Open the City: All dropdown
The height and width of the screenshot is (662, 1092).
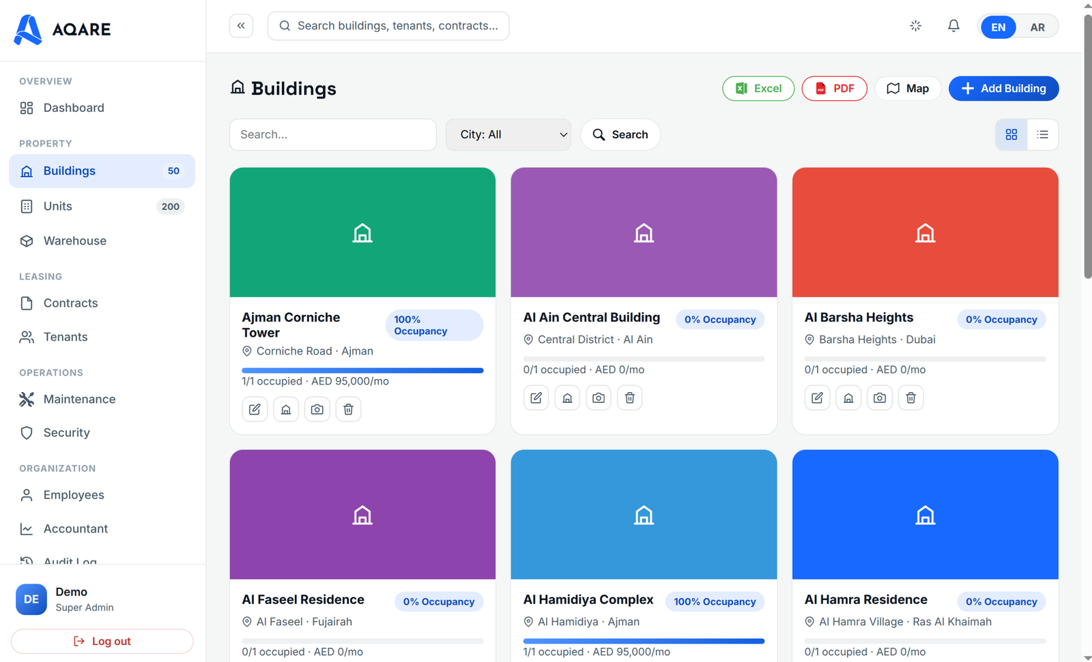(508, 135)
